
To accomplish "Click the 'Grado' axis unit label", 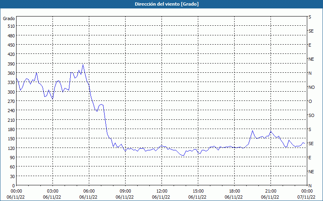I will [x=9, y=18].
